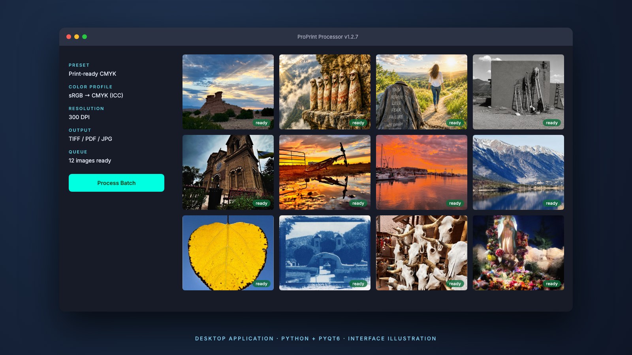
Task: Click ready badge on yellow leaf image
Action: (261, 284)
